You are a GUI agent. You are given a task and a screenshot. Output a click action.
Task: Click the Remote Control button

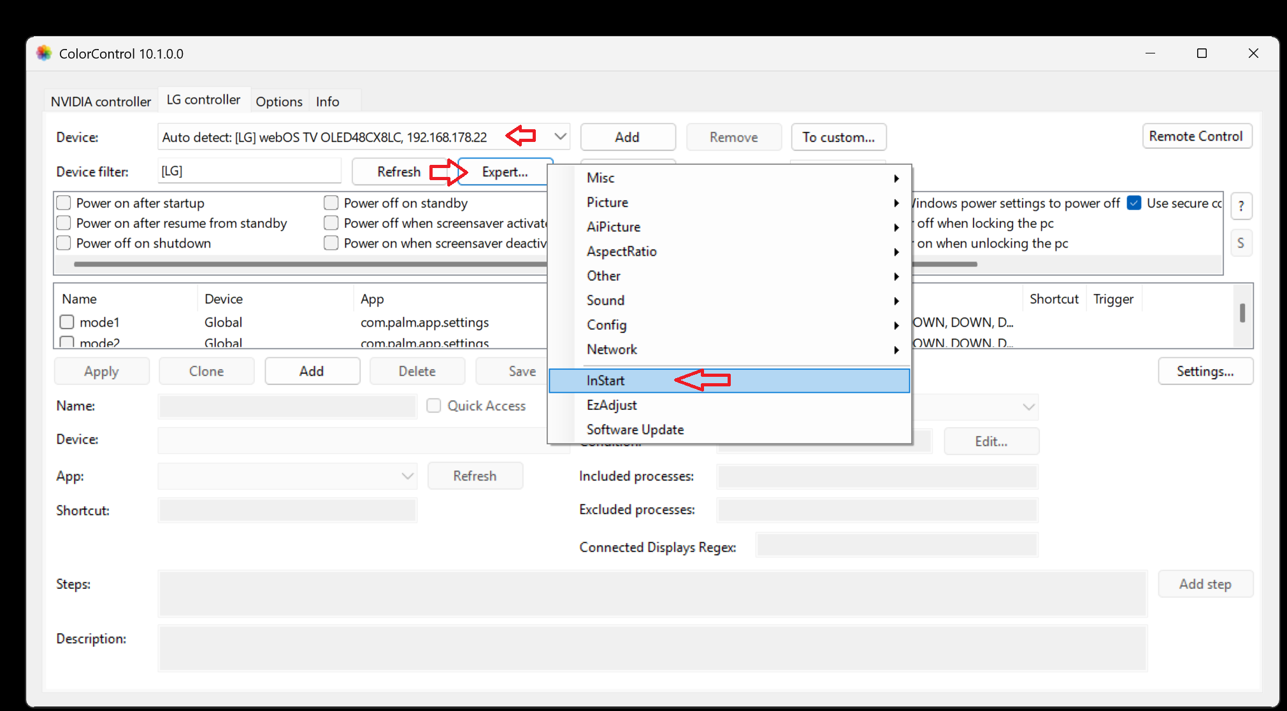tap(1195, 137)
